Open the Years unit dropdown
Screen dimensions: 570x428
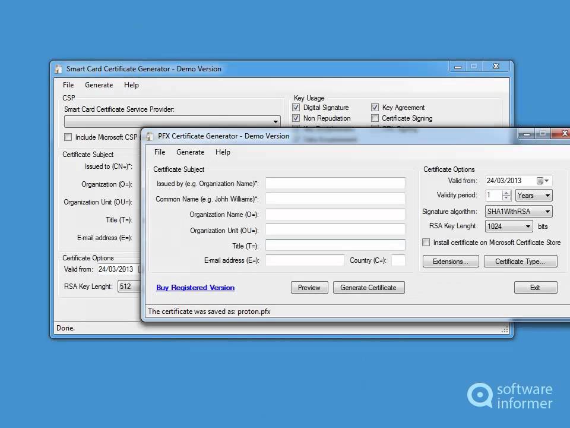534,196
